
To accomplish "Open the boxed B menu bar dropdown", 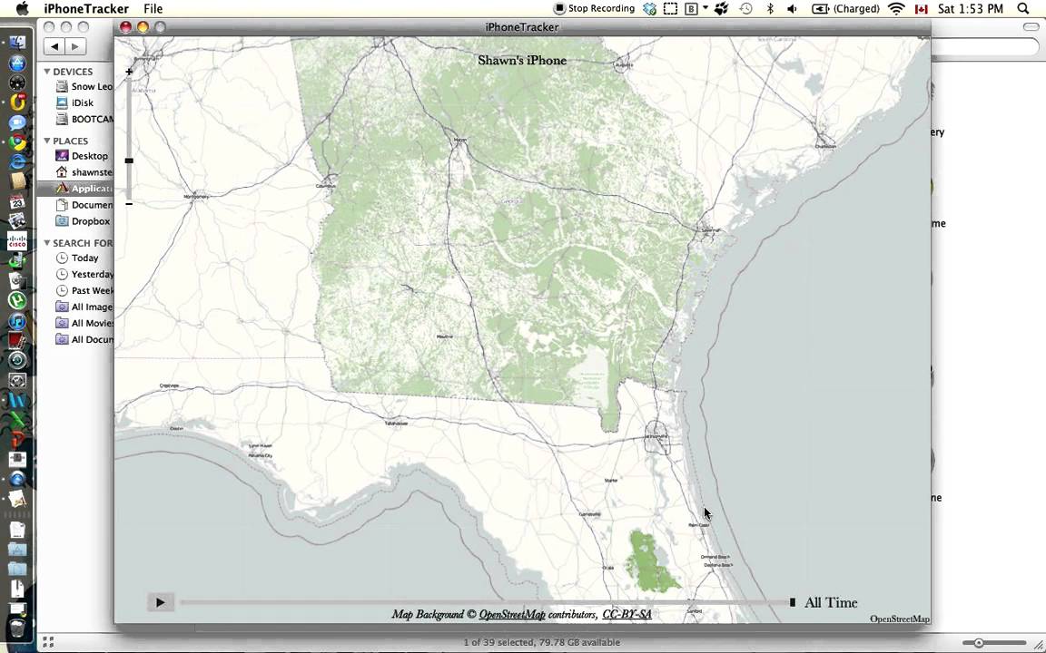I will [x=696, y=9].
